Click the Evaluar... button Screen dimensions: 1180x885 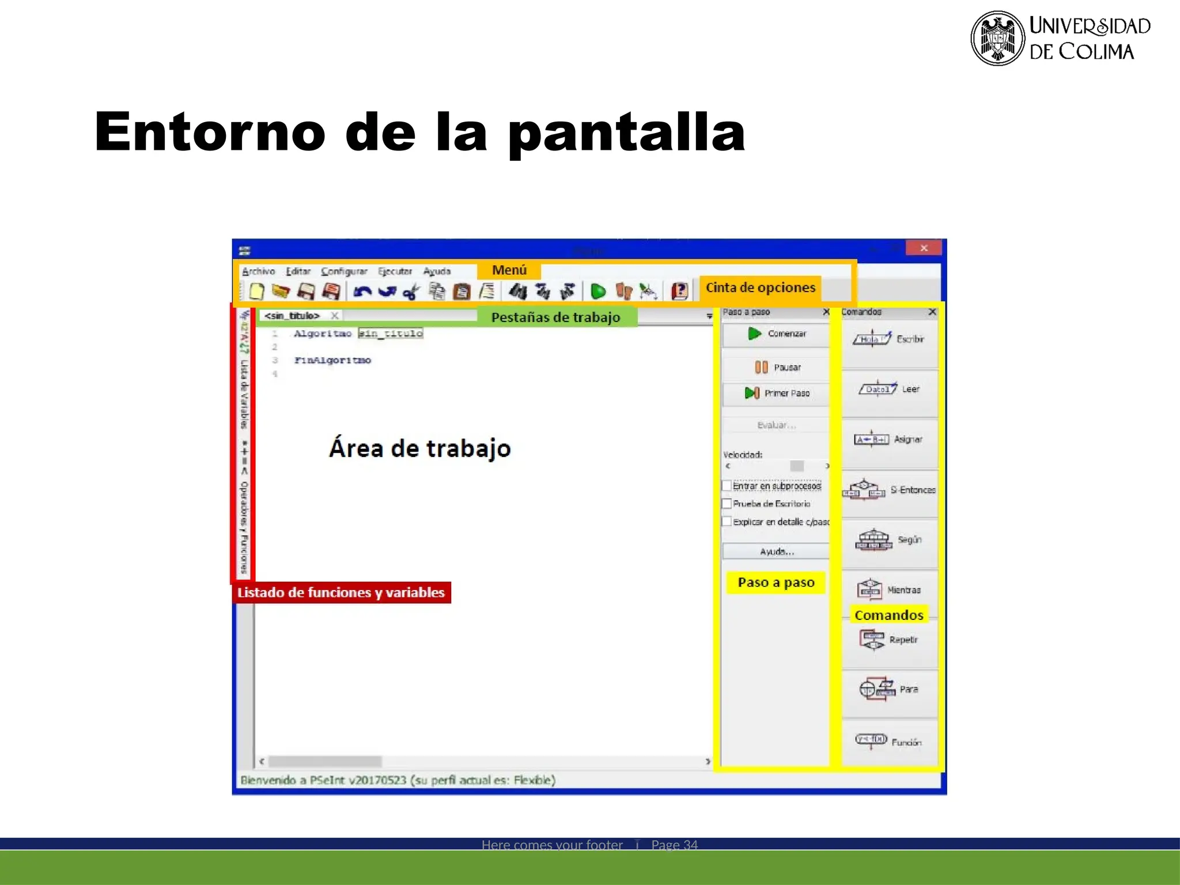(x=776, y=425)
